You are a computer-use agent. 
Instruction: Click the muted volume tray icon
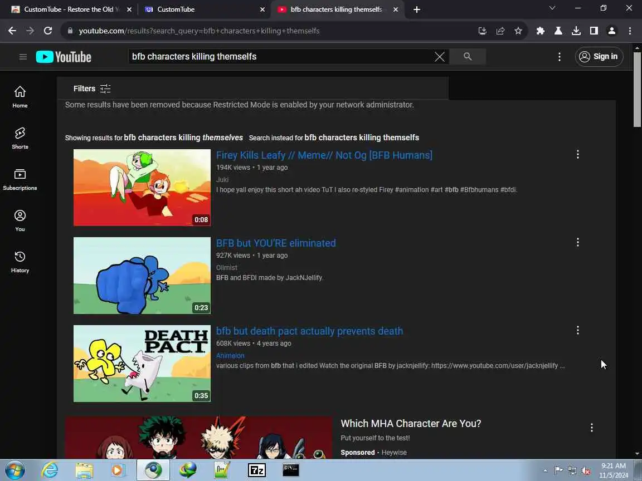pos(586,471)
